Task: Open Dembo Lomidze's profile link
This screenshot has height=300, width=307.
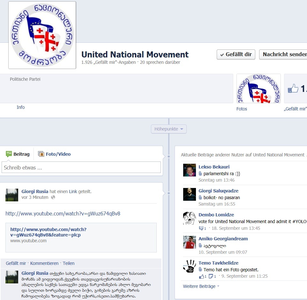Action: 216,215
